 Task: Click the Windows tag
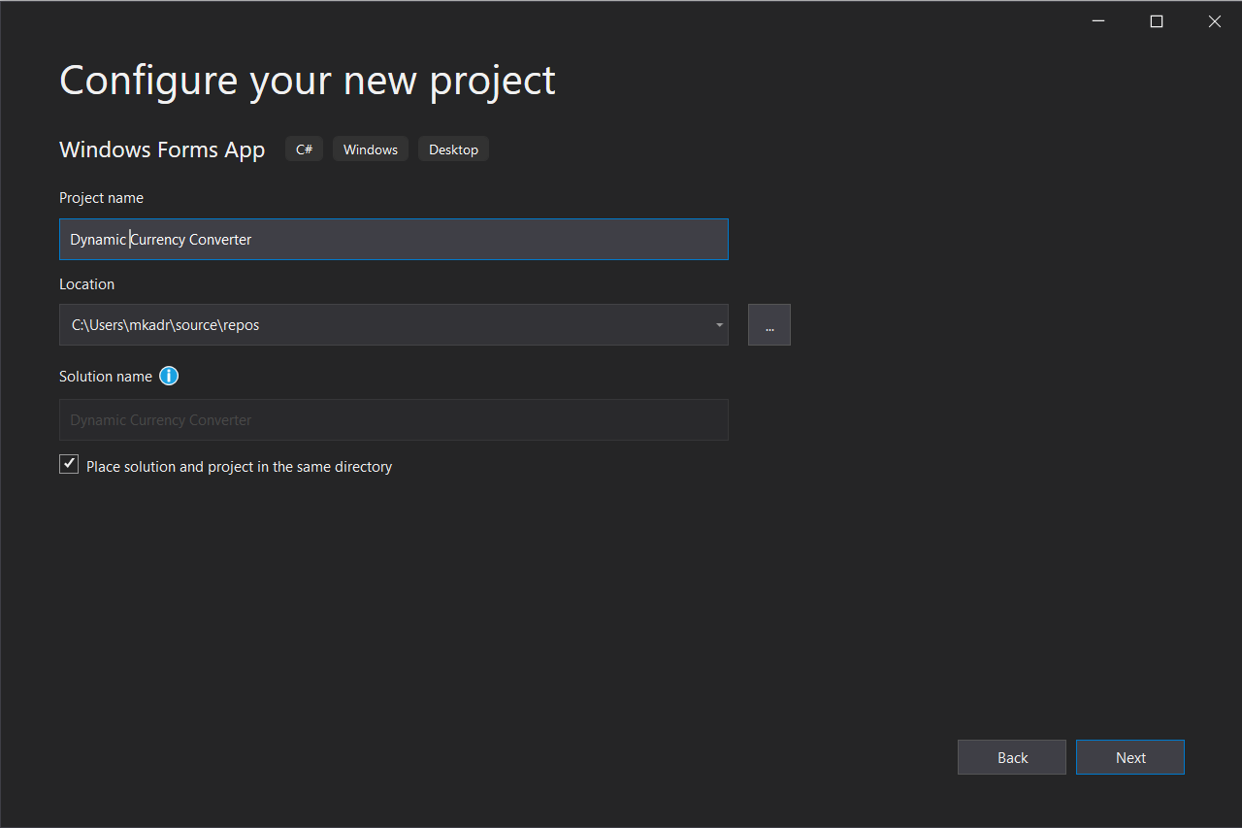371,149
